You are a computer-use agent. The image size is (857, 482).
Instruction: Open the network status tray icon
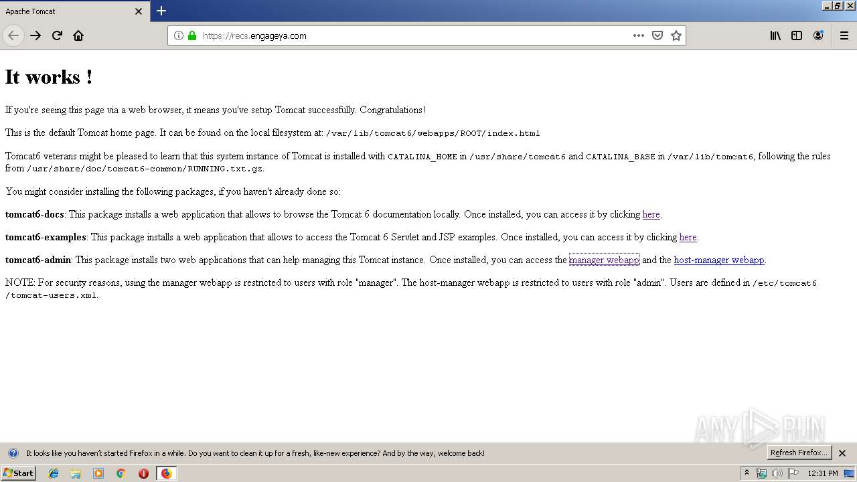click(x=761, y=473)
